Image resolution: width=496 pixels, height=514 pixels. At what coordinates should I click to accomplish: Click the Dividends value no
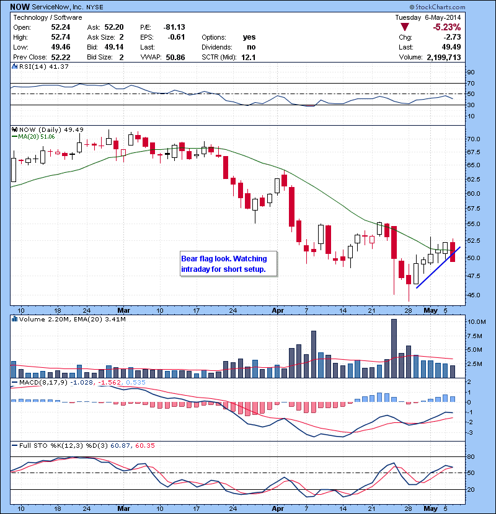pos(251,47)
